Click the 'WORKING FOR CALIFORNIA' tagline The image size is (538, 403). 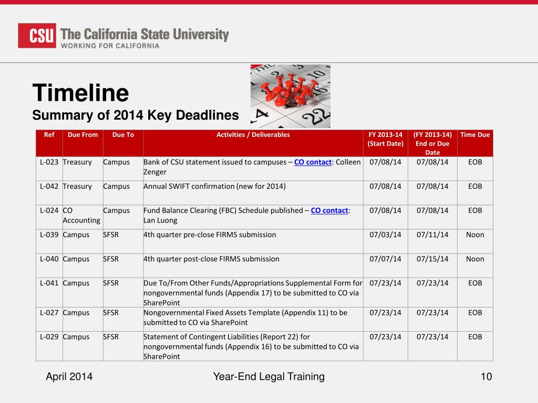click(110, 46)
